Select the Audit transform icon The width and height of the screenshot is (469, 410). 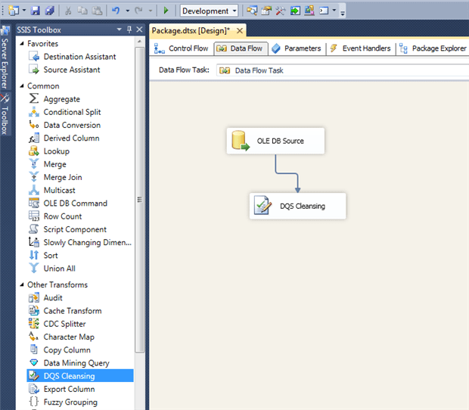(x=34, y=297)
